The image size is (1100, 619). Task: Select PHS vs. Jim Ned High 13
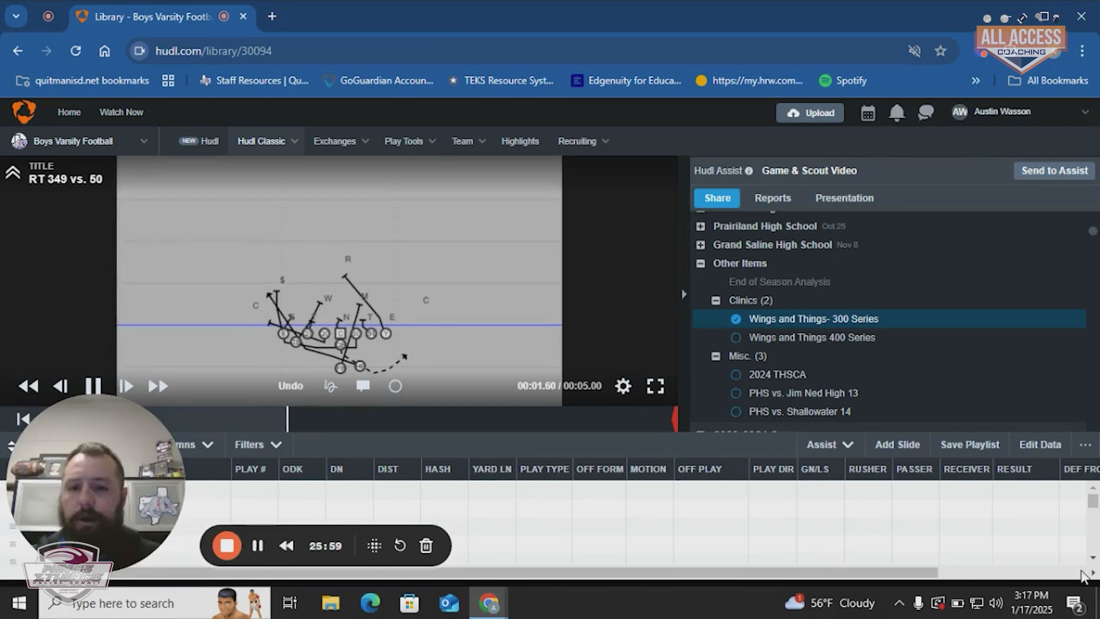(x=803, y=393)
